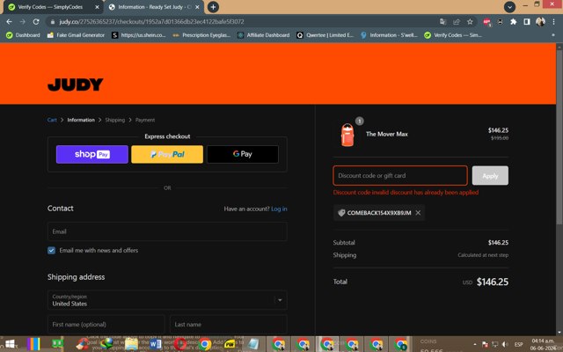The image size is (563, 352).
Task: Click the Apply discount button
Action: [x=490, y=176]
